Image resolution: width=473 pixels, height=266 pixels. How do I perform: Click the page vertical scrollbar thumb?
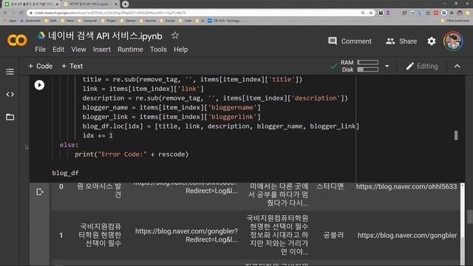(x=470, y=216)
